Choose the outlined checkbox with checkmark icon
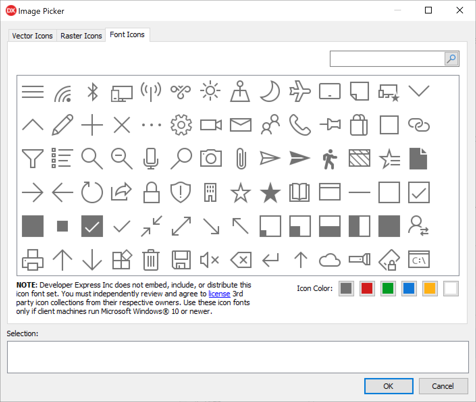 [419, 192]
